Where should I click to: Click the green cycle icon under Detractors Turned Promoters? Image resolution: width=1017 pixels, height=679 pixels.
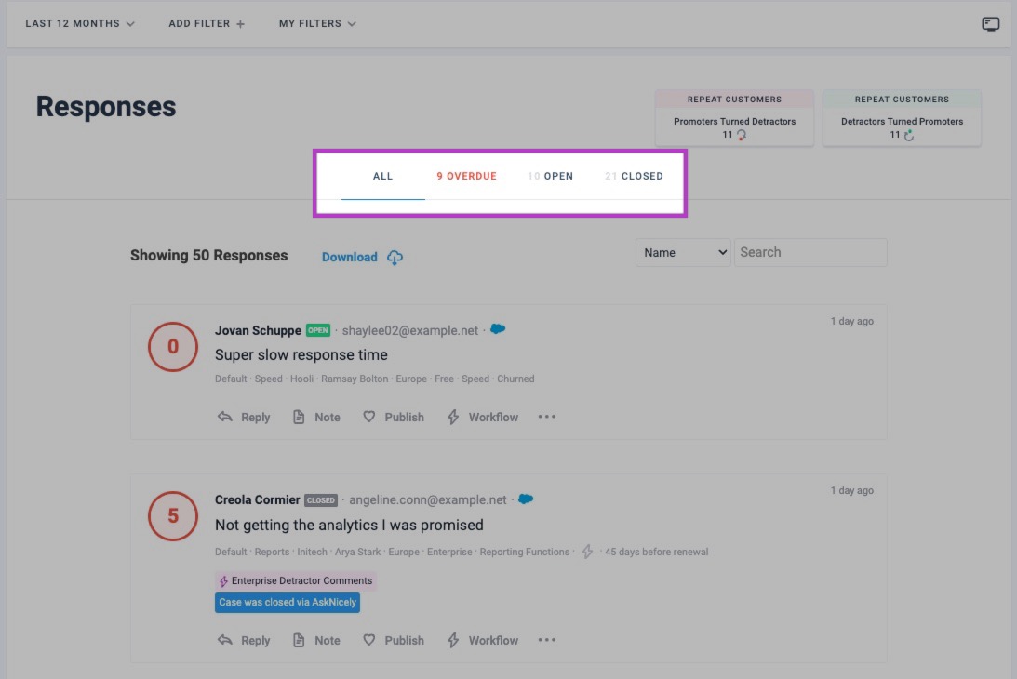click(x=909, y=134)
